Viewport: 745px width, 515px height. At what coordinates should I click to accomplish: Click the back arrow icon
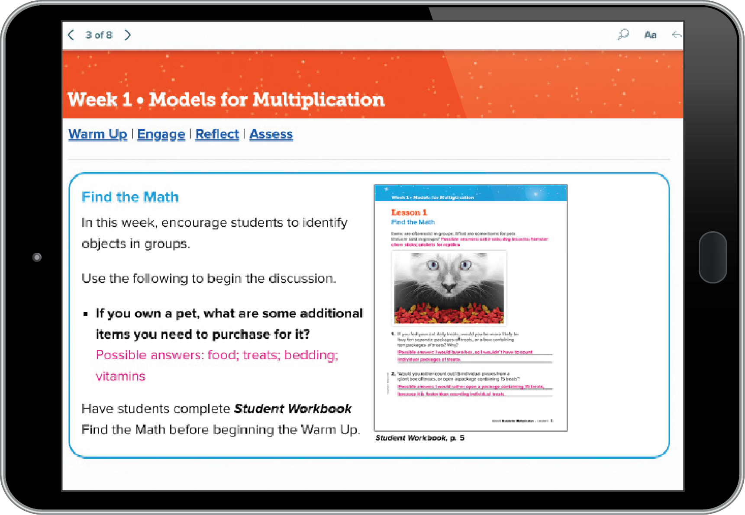677,35
